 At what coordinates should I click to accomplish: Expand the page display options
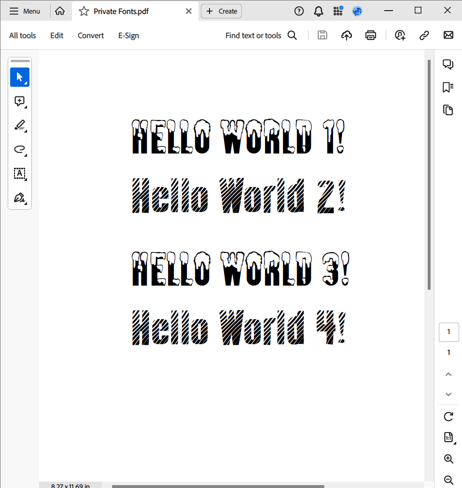point(448,437)
